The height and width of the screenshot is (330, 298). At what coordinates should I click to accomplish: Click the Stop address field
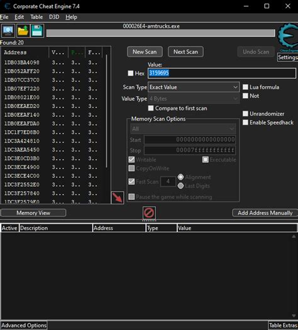pos(190,150)
